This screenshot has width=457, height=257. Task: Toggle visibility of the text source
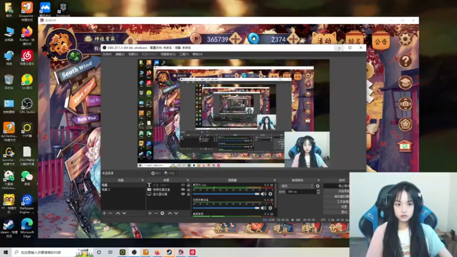point(183,185)
